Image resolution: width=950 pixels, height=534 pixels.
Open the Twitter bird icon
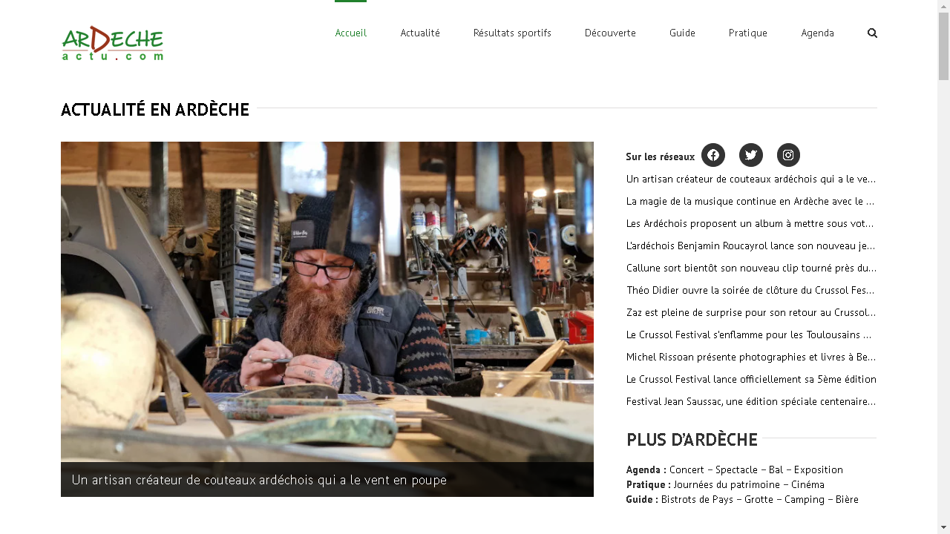[x=751, y=155]
